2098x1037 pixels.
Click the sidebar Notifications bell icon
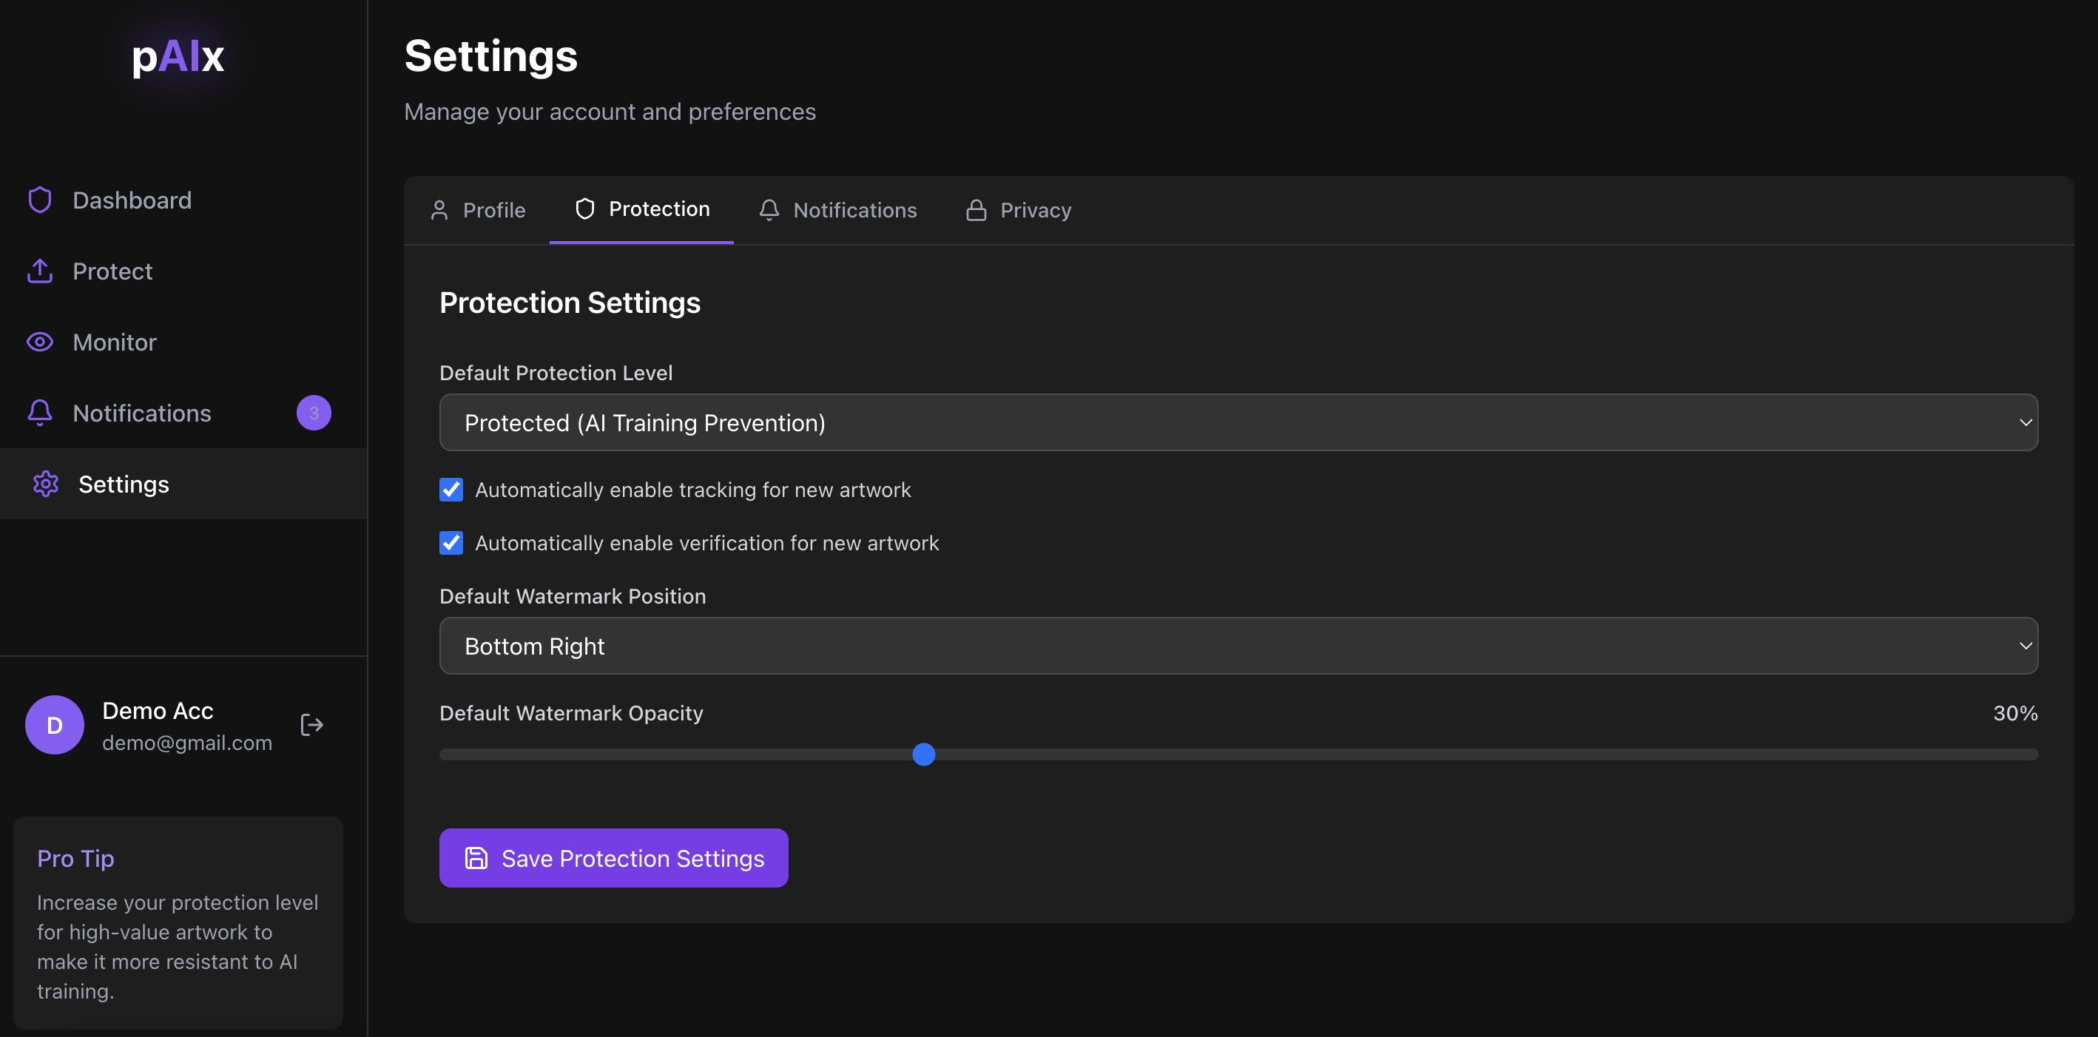point(40,413)
